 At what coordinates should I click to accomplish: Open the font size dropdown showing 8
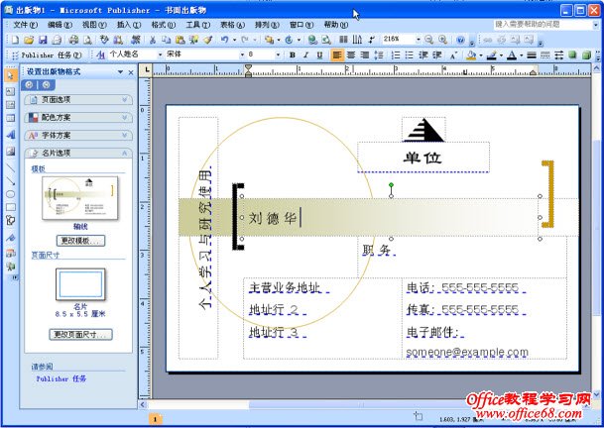(x=278, y=55)
